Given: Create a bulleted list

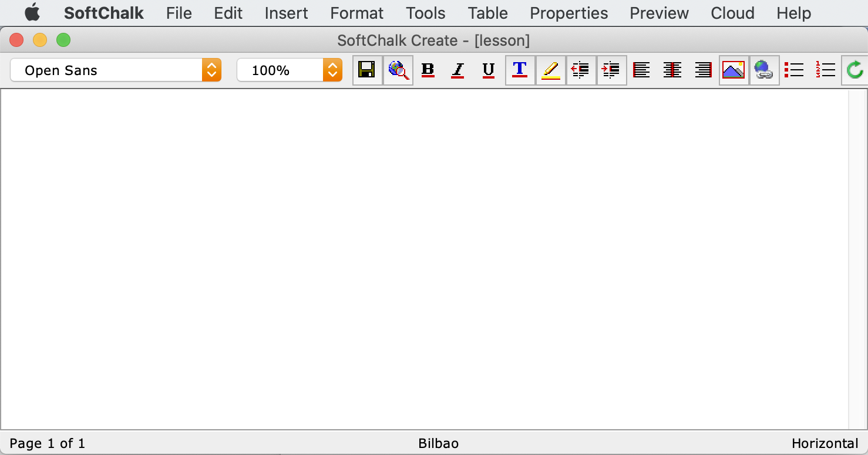Looking at the screenshot, I should tap(794, 70).
